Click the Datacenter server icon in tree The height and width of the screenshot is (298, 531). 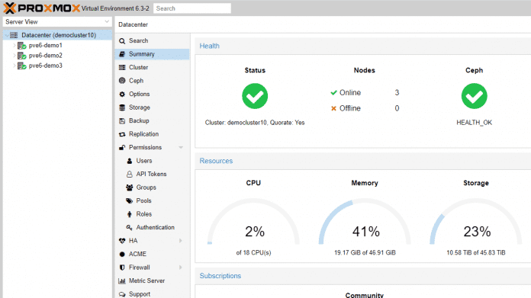[x=14, y=35]
